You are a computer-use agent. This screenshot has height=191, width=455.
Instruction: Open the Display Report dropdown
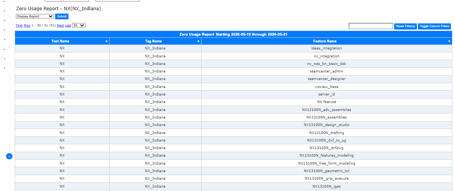35,16
